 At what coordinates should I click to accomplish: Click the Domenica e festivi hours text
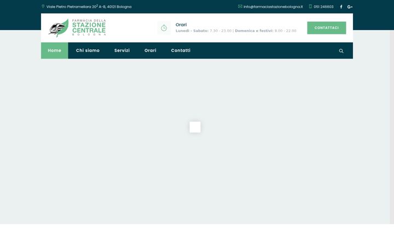click(265, 31)
